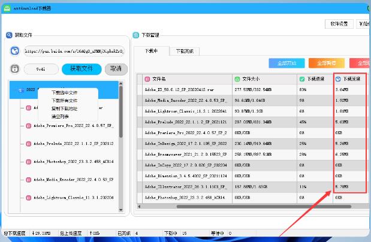The image size is (371, 242).
Task: Click the blue 全部开始 button
Action: pos(286,63)
